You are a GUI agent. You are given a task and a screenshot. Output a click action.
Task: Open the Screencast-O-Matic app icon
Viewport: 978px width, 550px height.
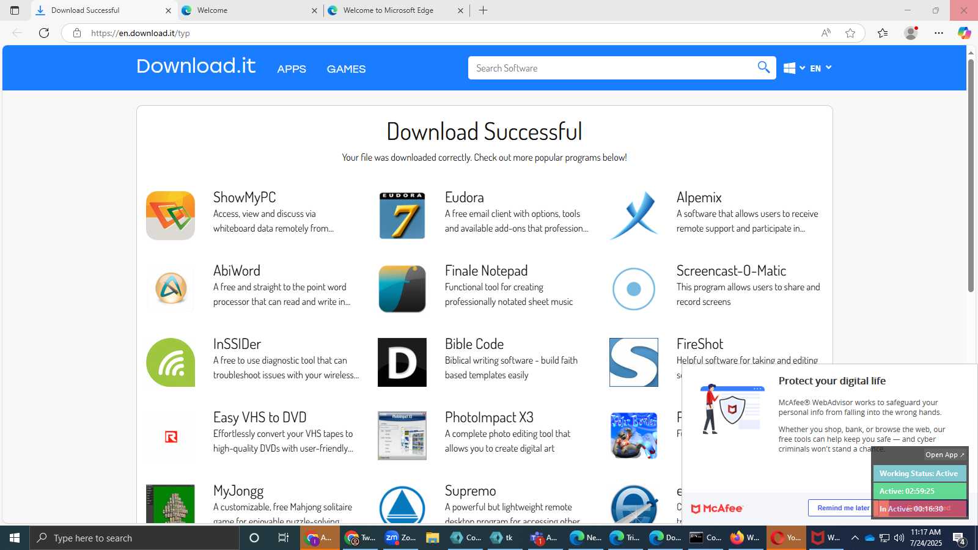coord(634,289)
